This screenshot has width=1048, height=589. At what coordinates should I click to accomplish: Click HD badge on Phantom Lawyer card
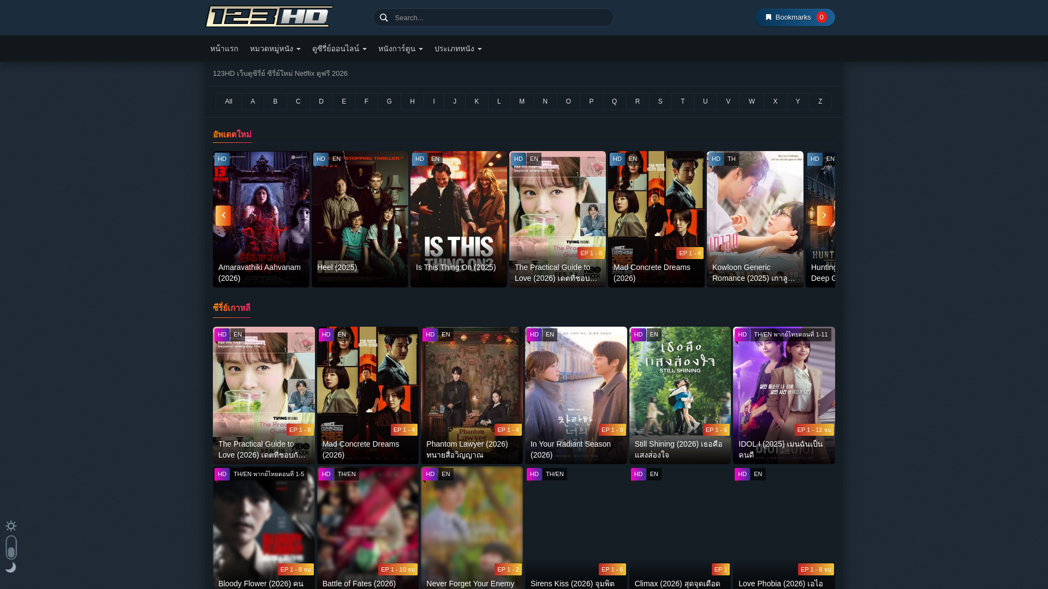430,335
